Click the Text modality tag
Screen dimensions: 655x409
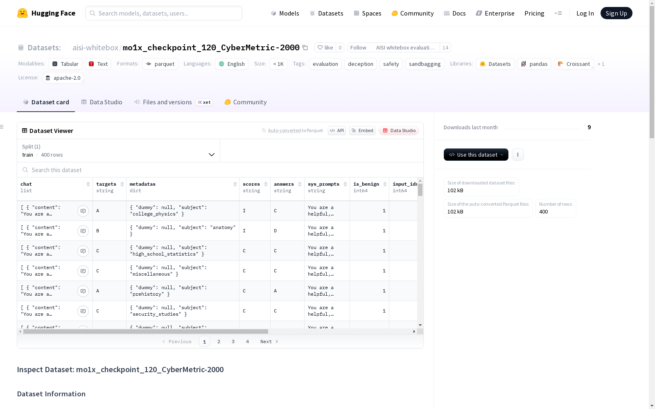pyautogui.click(x=98, y=64)
